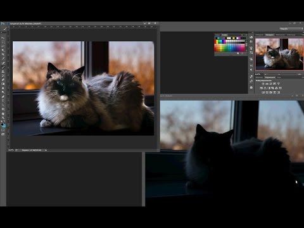304x228 pixels.
Task: Select the Hand tool
Action: pyautogui.click(x=3, y=114)
